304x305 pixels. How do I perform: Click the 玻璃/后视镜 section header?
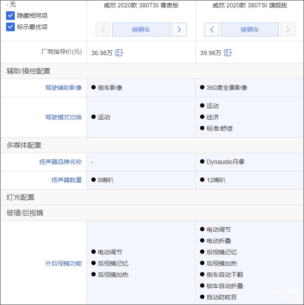[25, 213]
